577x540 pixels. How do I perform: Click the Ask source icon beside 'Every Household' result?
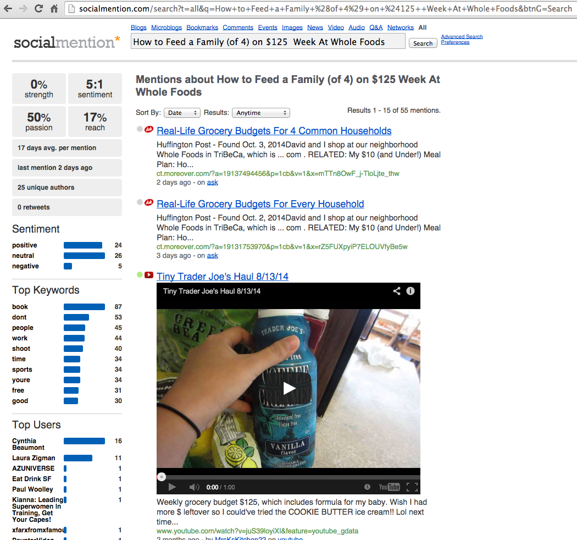149,202
